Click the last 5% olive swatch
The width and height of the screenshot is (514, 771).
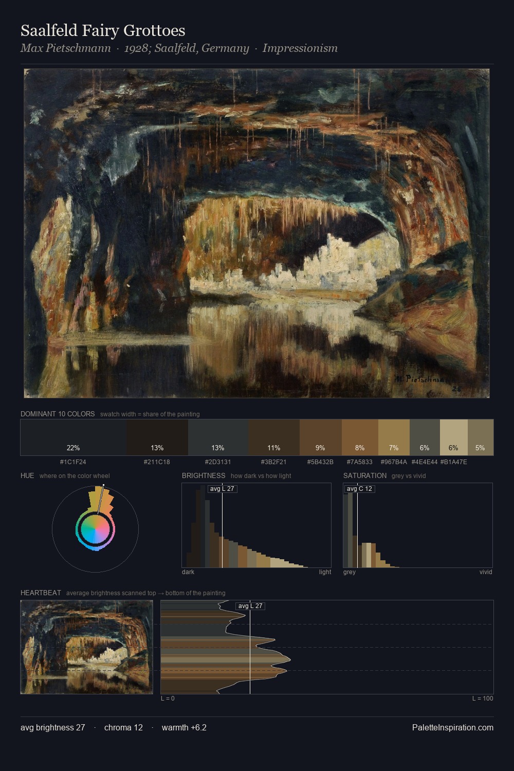[x=481, y=437]
